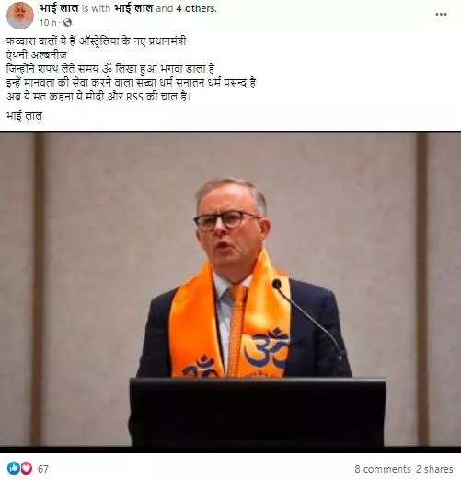Open the 8 comments list
461x481 pixels.
point(383,469)
